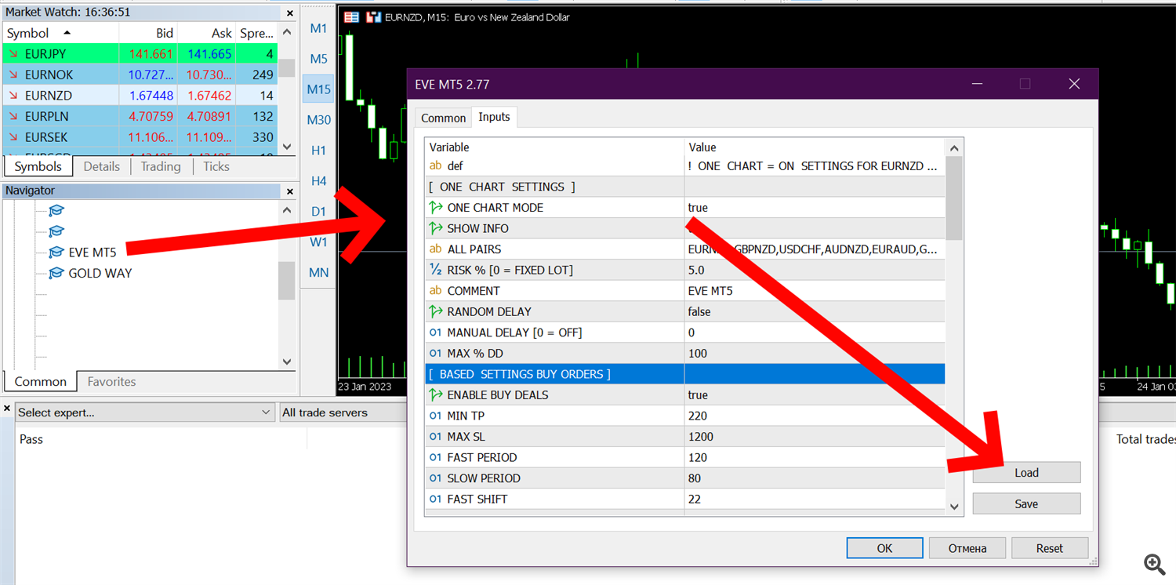Edit the FAST PERIOD value 120
The width and height of the screenshot is (1176, 585).
815,457
